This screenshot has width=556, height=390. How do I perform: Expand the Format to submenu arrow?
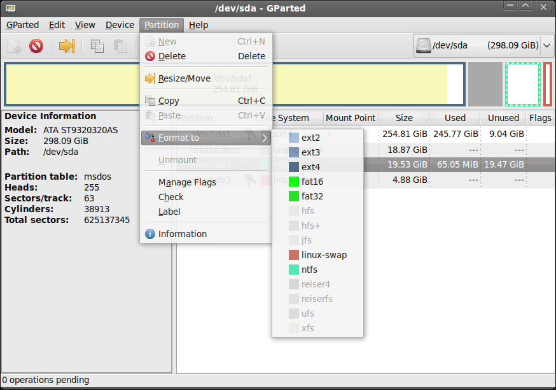265,138
